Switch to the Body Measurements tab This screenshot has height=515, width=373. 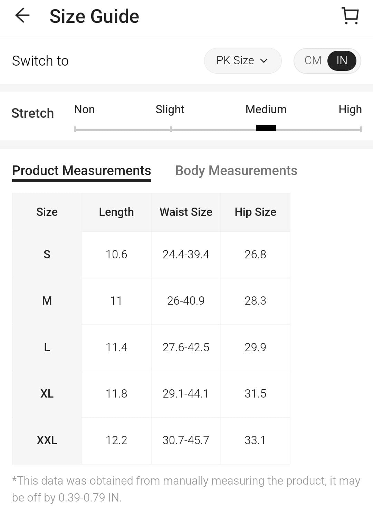pyautogui.click(x=236, y=170)
